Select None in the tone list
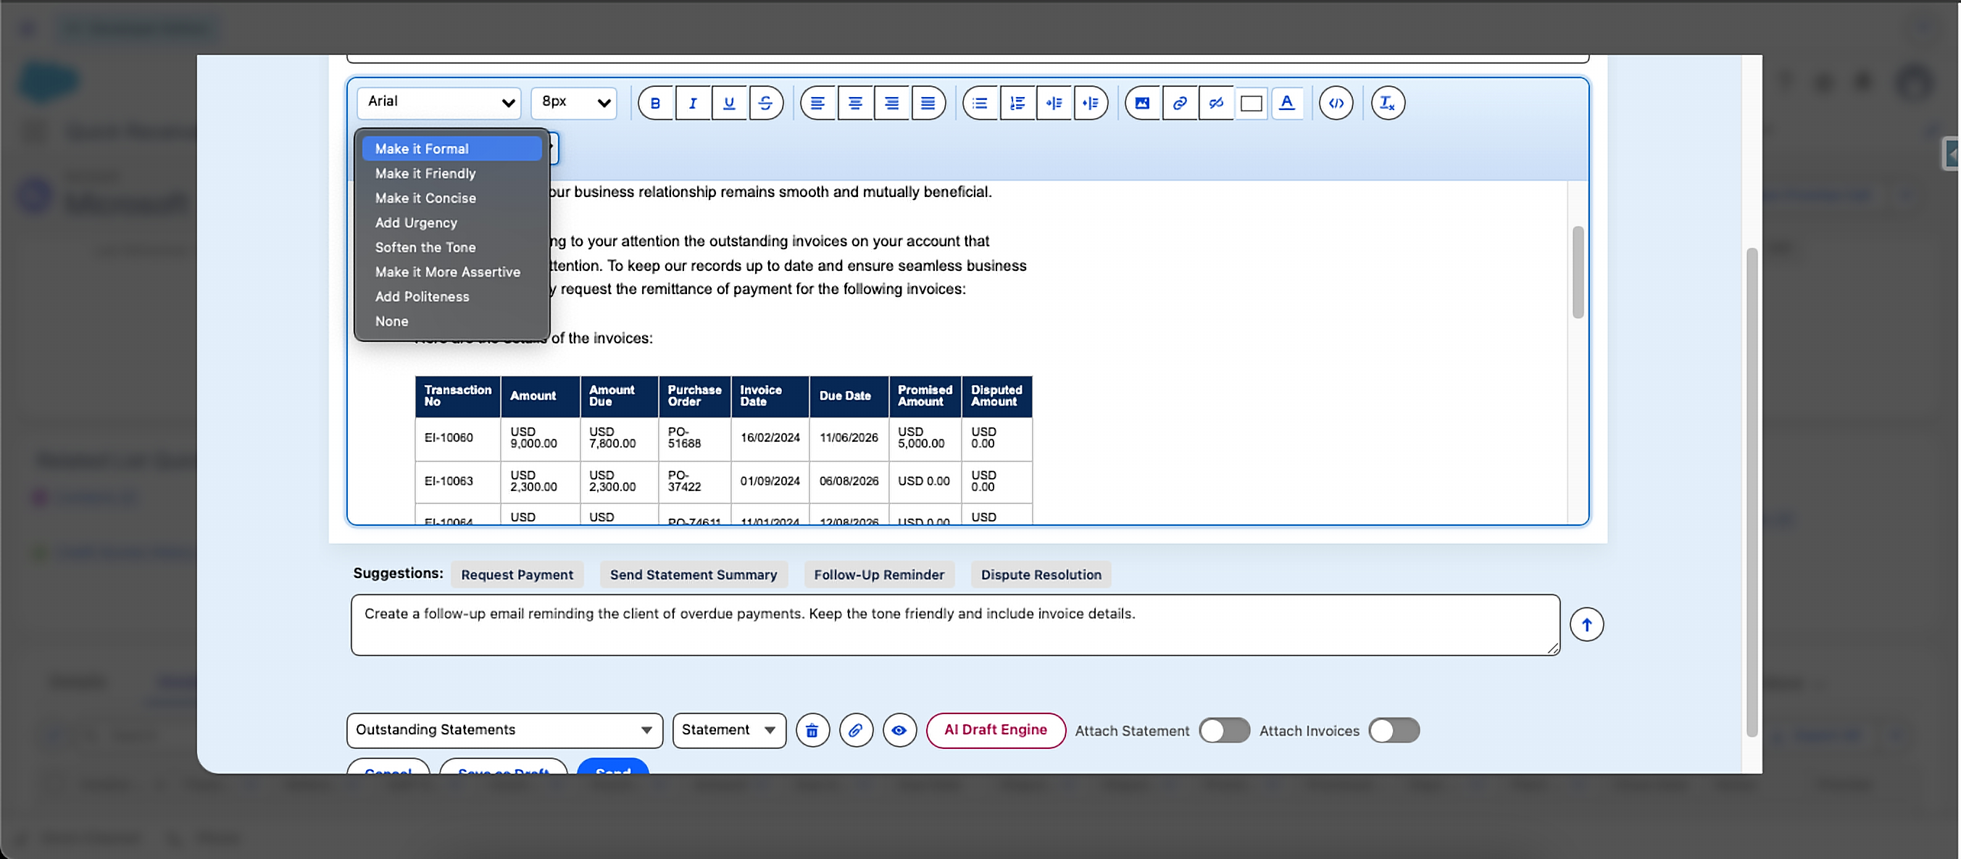The height and width of the screenshot is (859, 1961). (x=452, y=321)
